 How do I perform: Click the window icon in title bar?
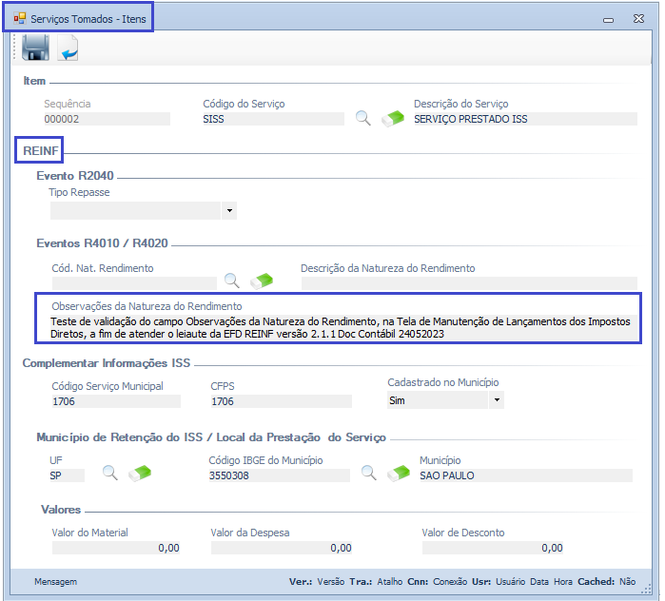coord(19,18)
